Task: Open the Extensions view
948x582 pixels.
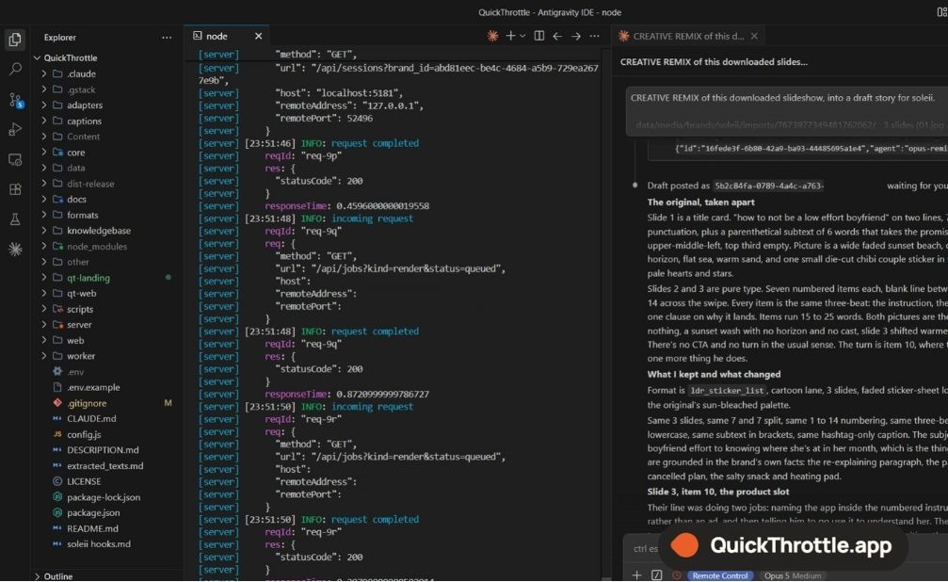Action: (x=15, y=189)
